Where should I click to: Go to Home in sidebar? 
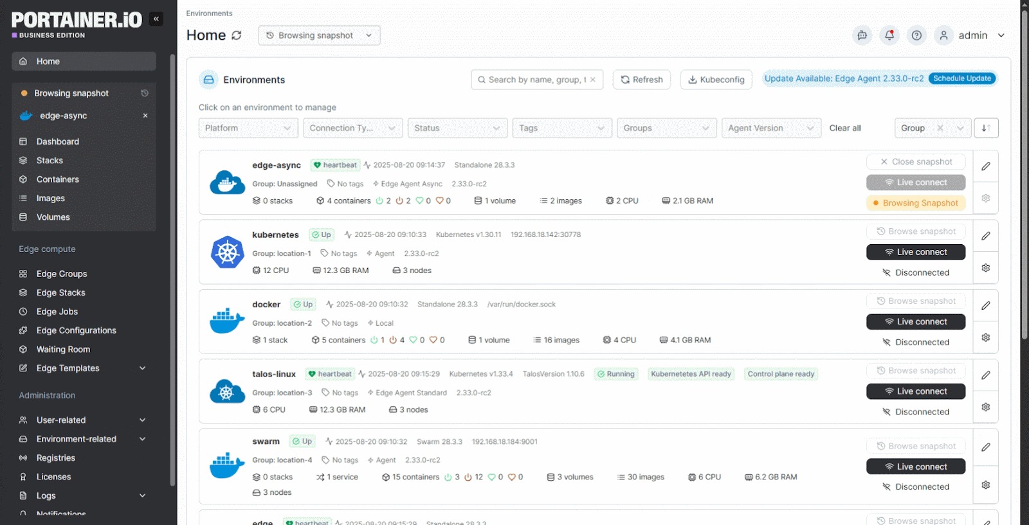84,61
